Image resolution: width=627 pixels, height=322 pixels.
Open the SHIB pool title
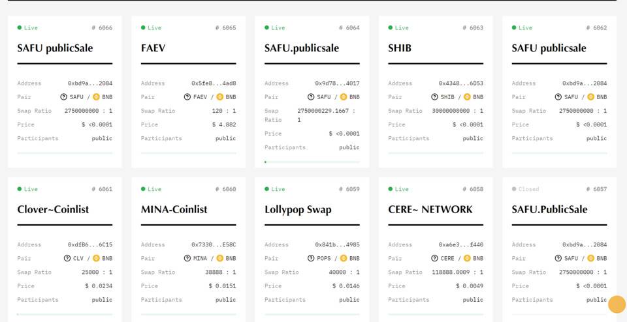(400, 48)
